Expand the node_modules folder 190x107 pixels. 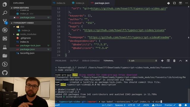(x=31, y=34)
